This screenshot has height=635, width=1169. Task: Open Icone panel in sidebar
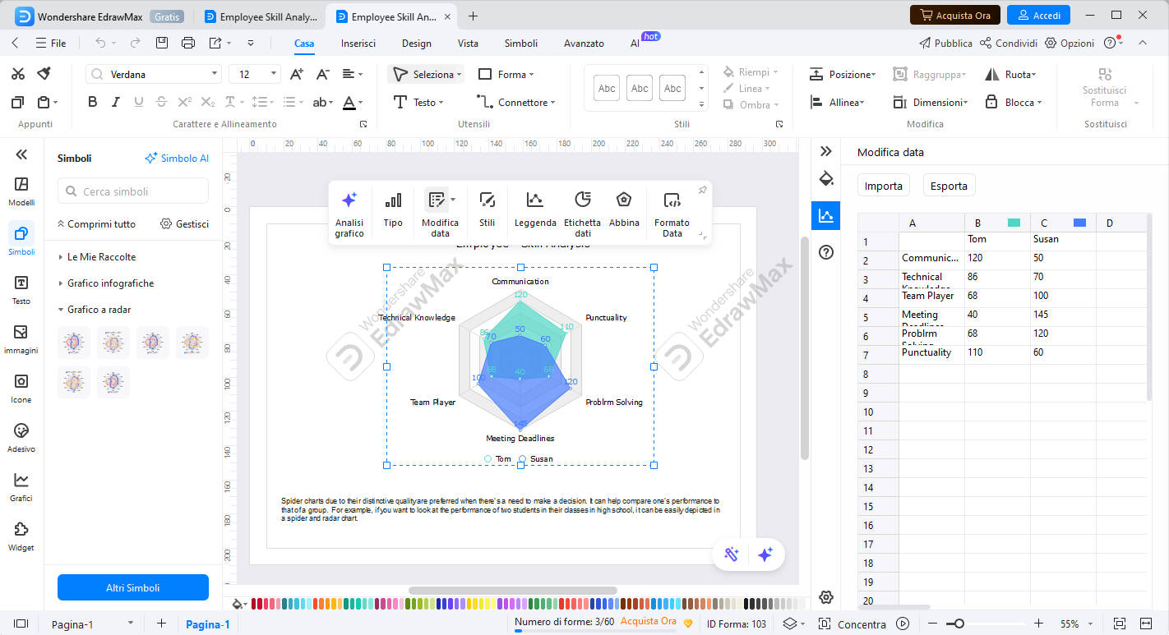(21, 389)
